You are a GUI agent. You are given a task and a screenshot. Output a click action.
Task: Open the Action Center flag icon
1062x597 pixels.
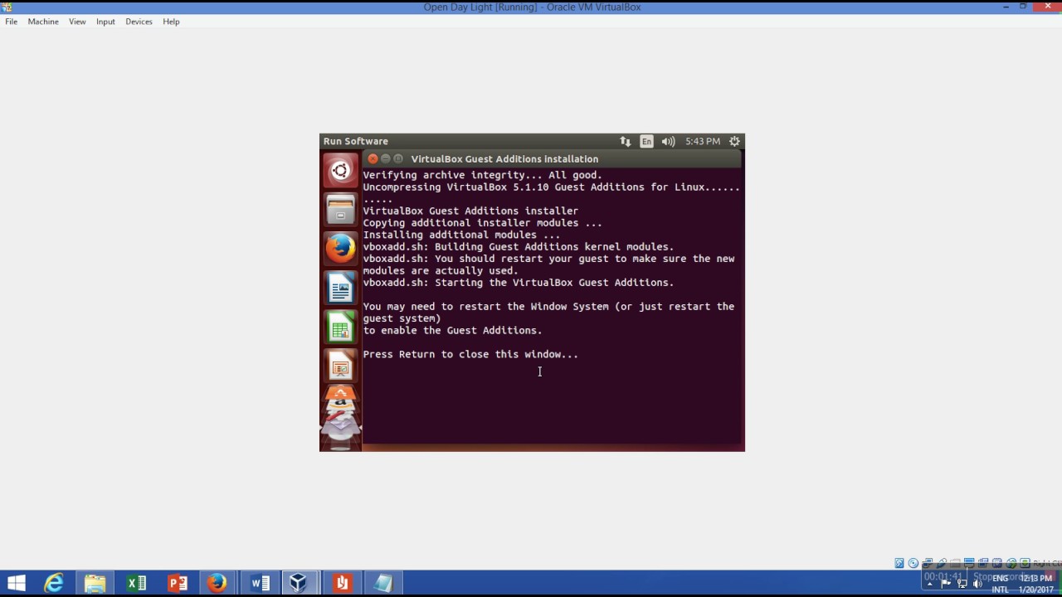pos(946,584)
